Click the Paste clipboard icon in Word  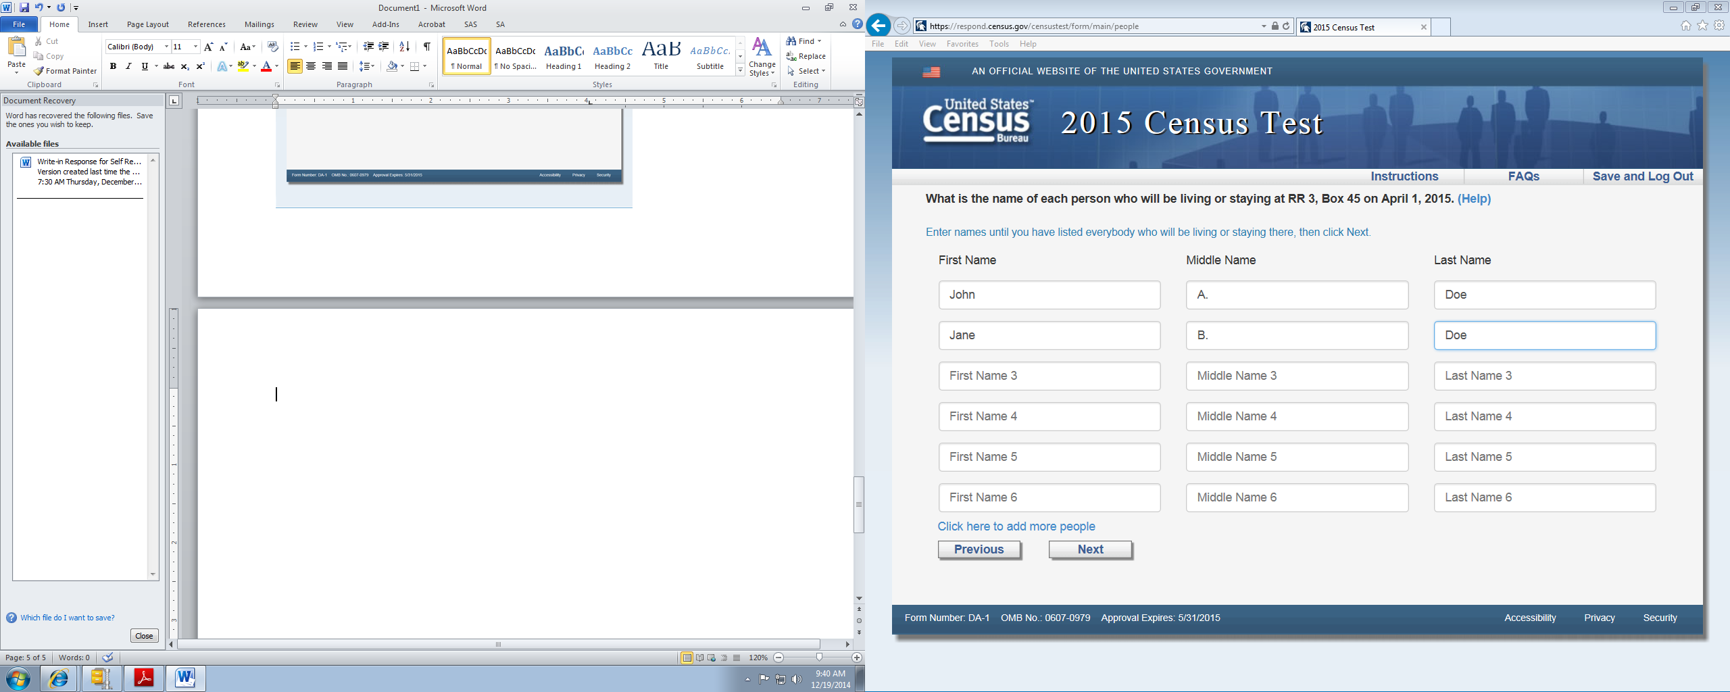point(16,48)
